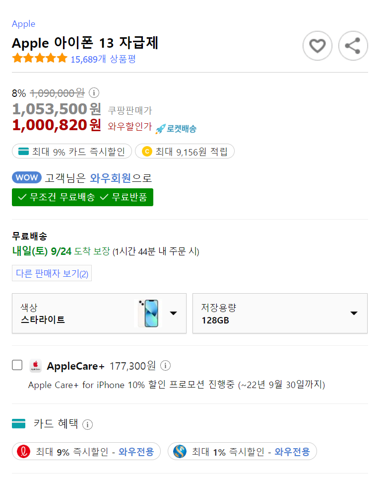Click 다른 판매자 보기(2) button
Viewport: 383px width, 477px height.
click(x=52, y=273)
